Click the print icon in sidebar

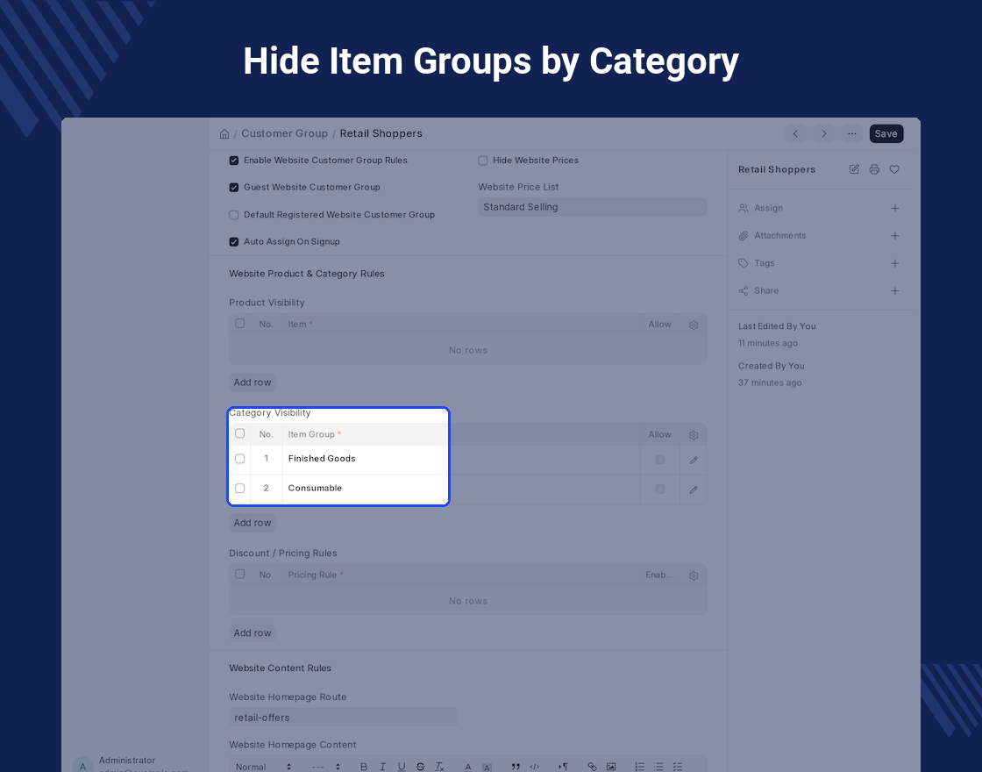pyautogui.click(x=874, y=169)
